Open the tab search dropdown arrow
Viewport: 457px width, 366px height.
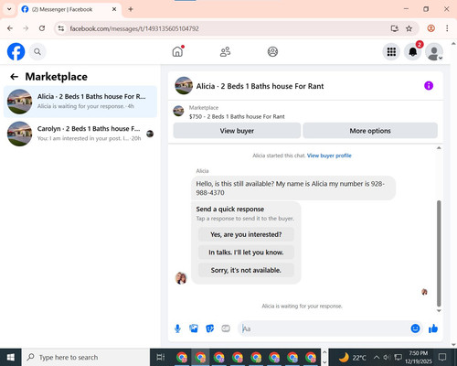click(x=9, y=9)
